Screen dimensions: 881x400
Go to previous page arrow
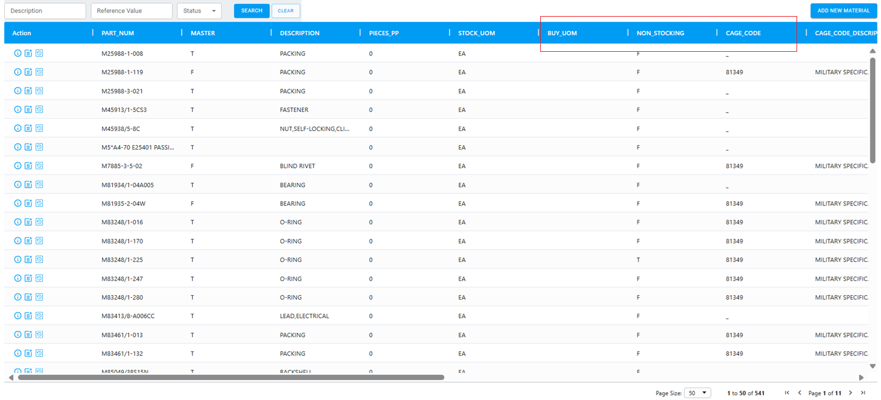point(800,393)
